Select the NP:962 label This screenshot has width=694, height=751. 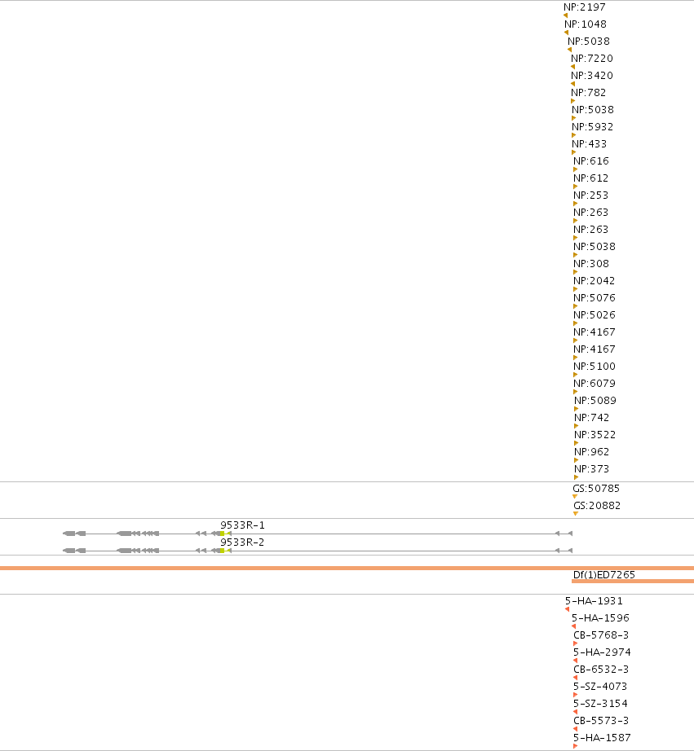pos(592,452)
